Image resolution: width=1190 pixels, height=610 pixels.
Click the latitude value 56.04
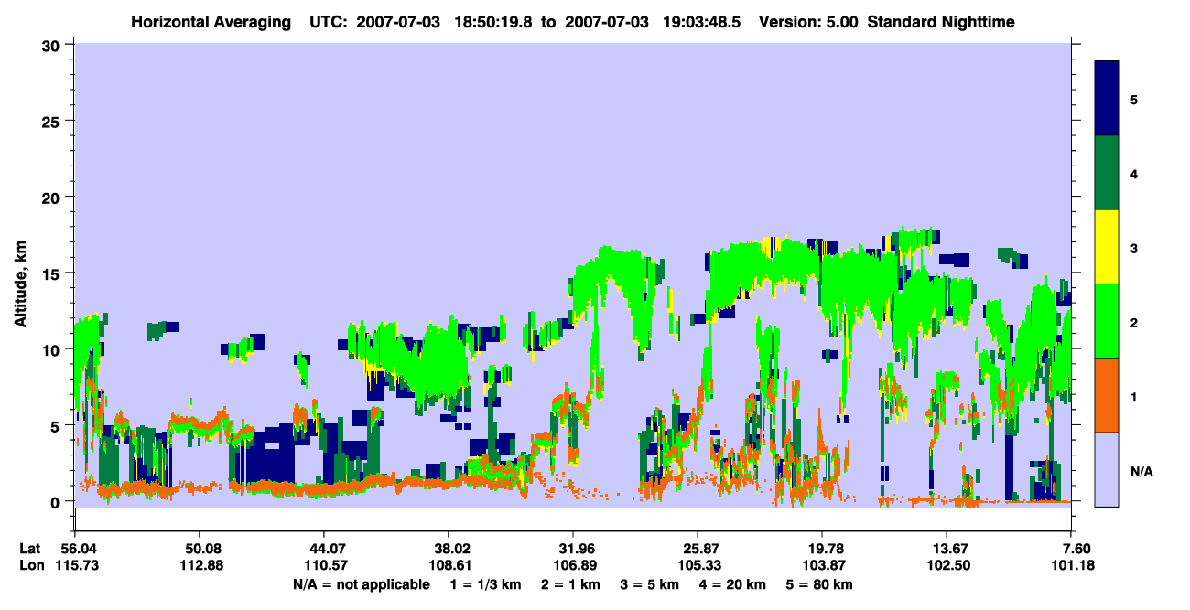(x=77, y=549)
